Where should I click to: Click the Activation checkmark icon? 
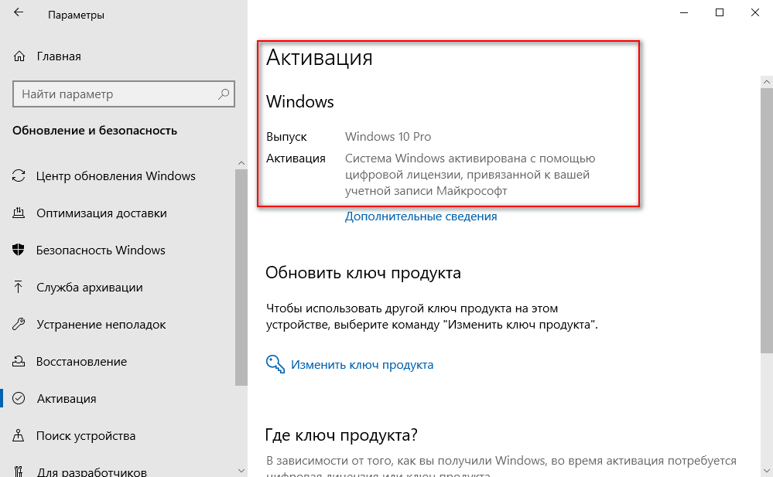pyautogui.click(x=19, y=398)
